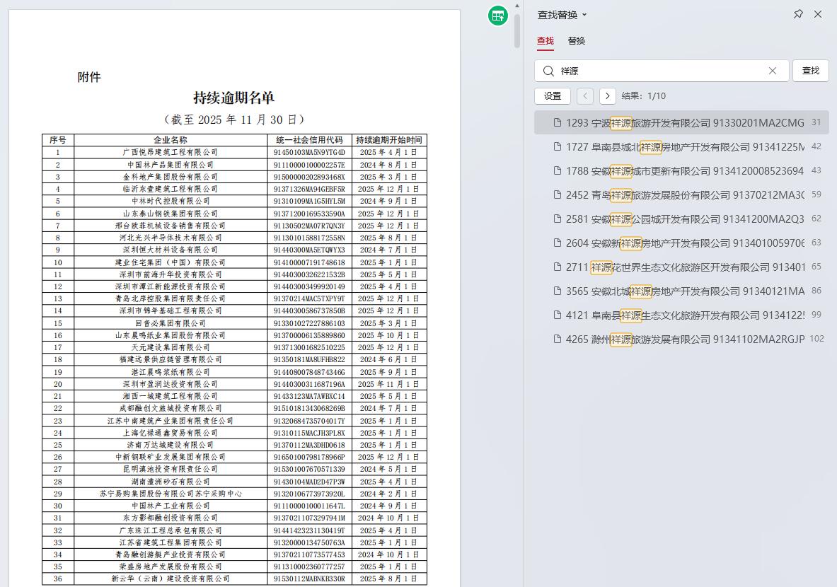Clear the search text with X icon

773,71
